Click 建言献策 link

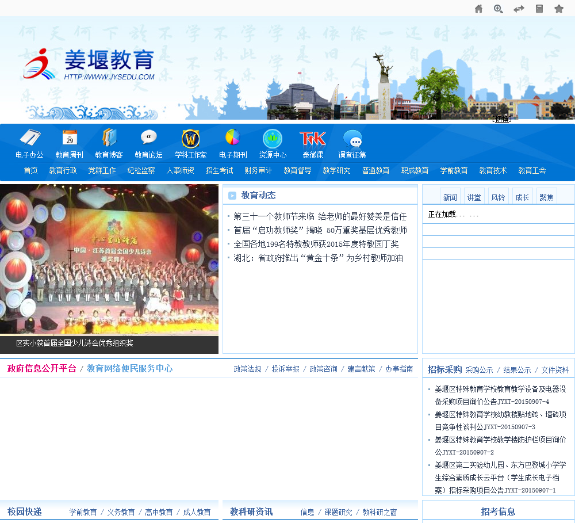point(361,369)
